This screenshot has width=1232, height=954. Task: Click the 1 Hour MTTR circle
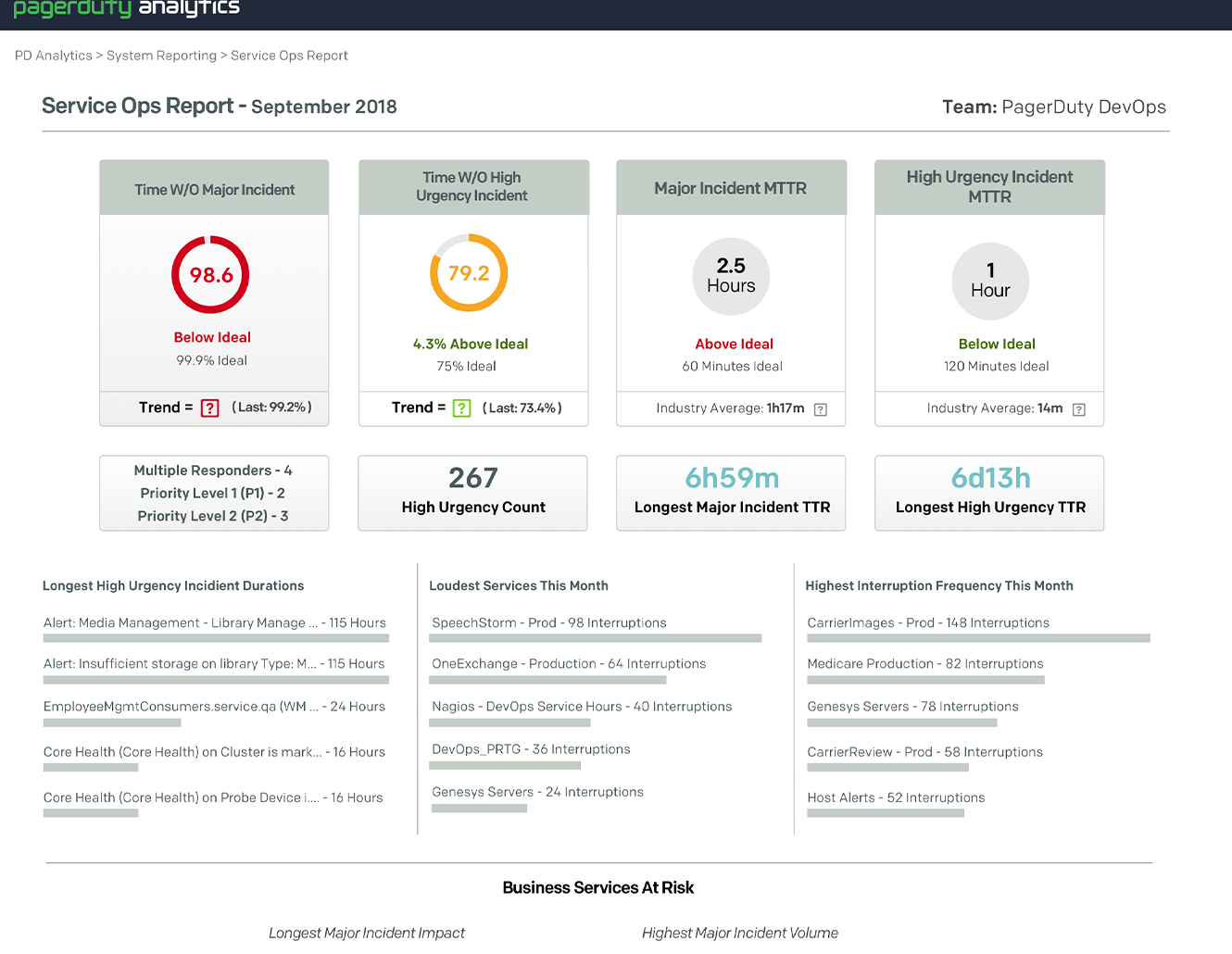[x=990, y=282]
